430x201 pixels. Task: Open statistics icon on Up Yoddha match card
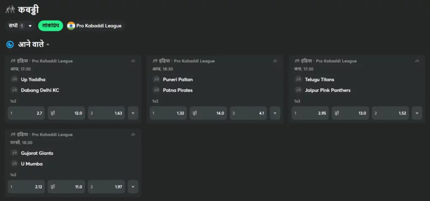133,61
